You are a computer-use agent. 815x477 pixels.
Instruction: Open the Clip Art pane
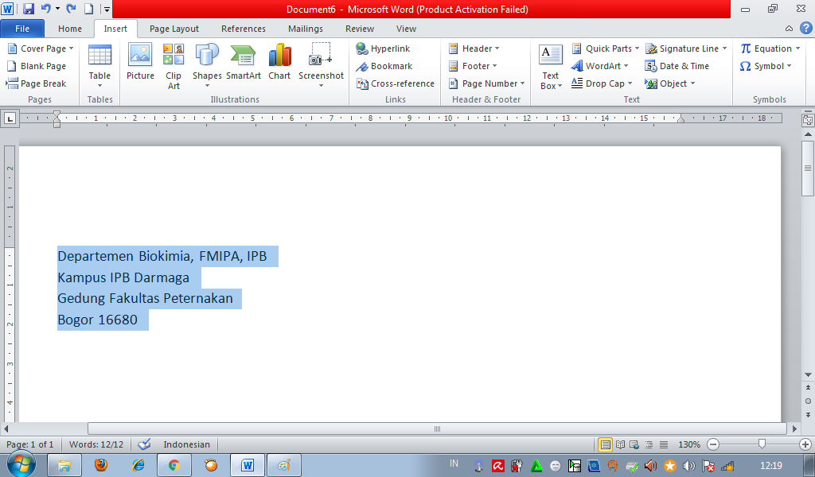pos(173,64)
